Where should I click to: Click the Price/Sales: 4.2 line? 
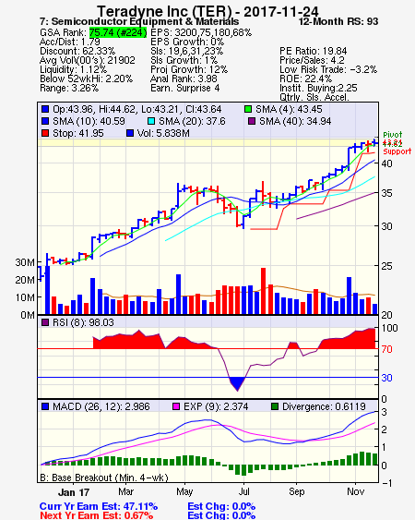click(312, 60)
